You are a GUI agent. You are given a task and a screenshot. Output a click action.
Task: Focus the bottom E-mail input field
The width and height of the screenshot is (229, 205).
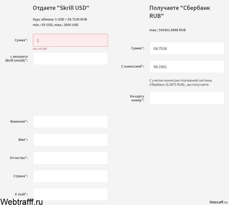pyautogui.click(x=70, y=194)
